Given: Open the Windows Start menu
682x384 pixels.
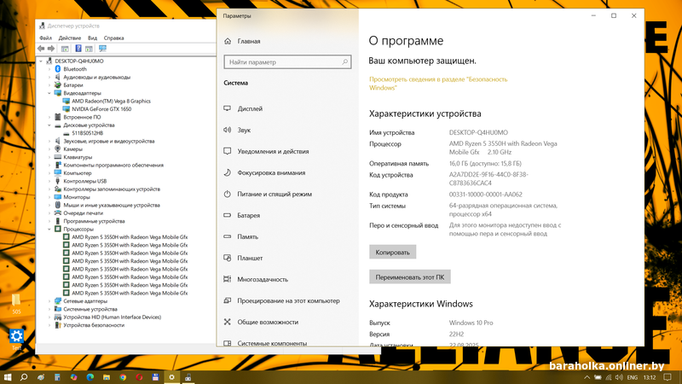Looking at the screenshot, I should click(x=8, y=377).
